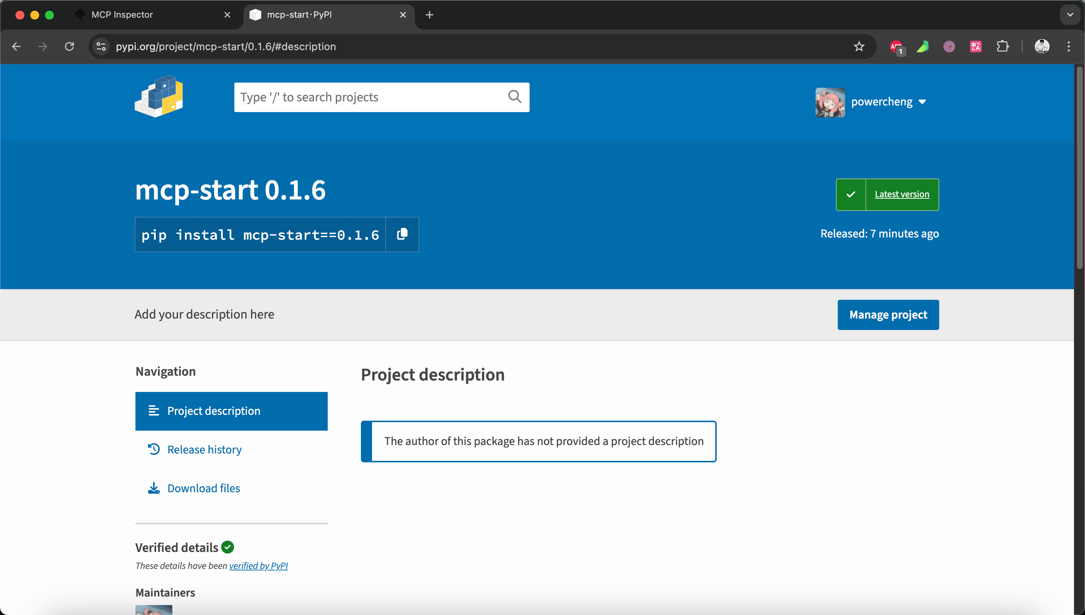Open the green leaf extension icon
The width and height of the screenshot is (1085, 615).
click(x=923, y=46)
